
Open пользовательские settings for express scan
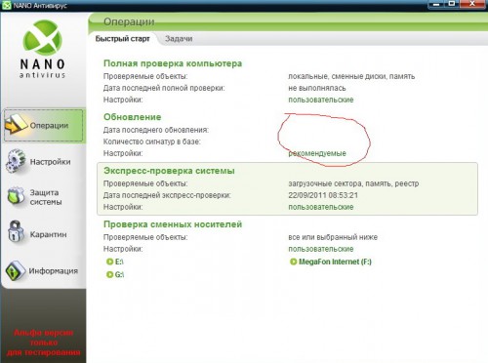click(321, 207)
